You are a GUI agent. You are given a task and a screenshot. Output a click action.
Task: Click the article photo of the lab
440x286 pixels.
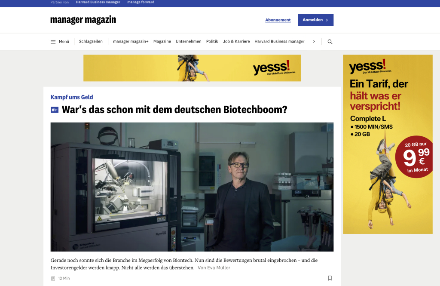pos(192,187)
